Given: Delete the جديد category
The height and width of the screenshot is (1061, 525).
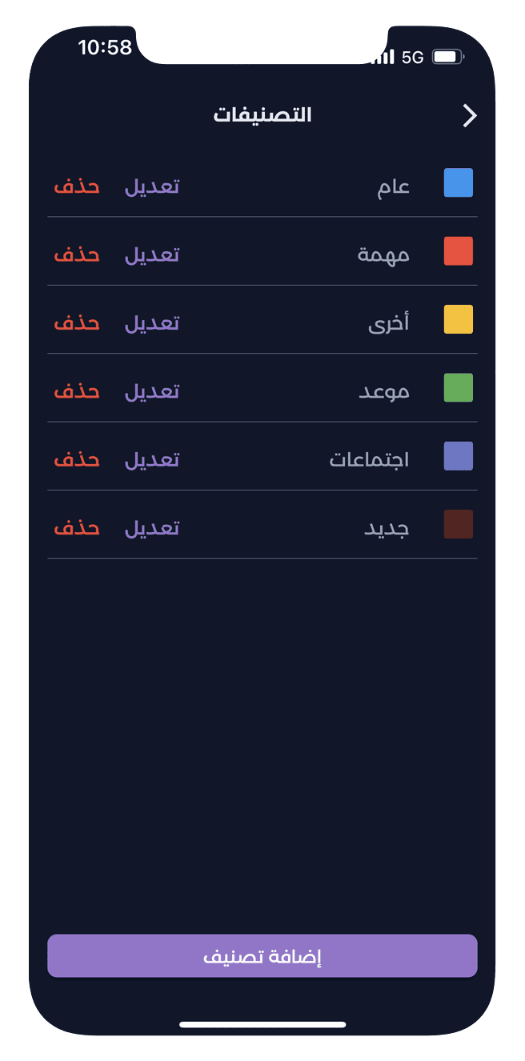Looking at the screenshot, I should tap(76, 526).
